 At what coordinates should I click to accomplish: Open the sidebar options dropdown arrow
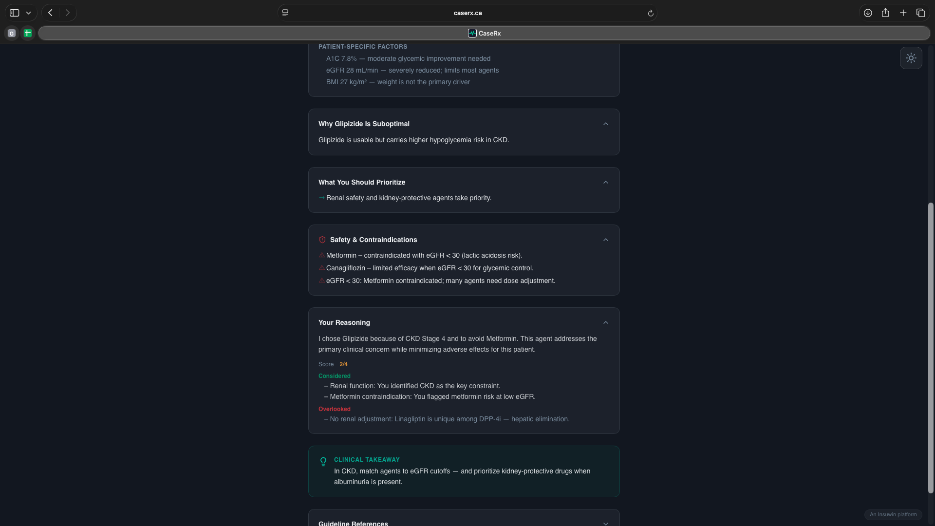pyautogui.click(x=29, y=13)
